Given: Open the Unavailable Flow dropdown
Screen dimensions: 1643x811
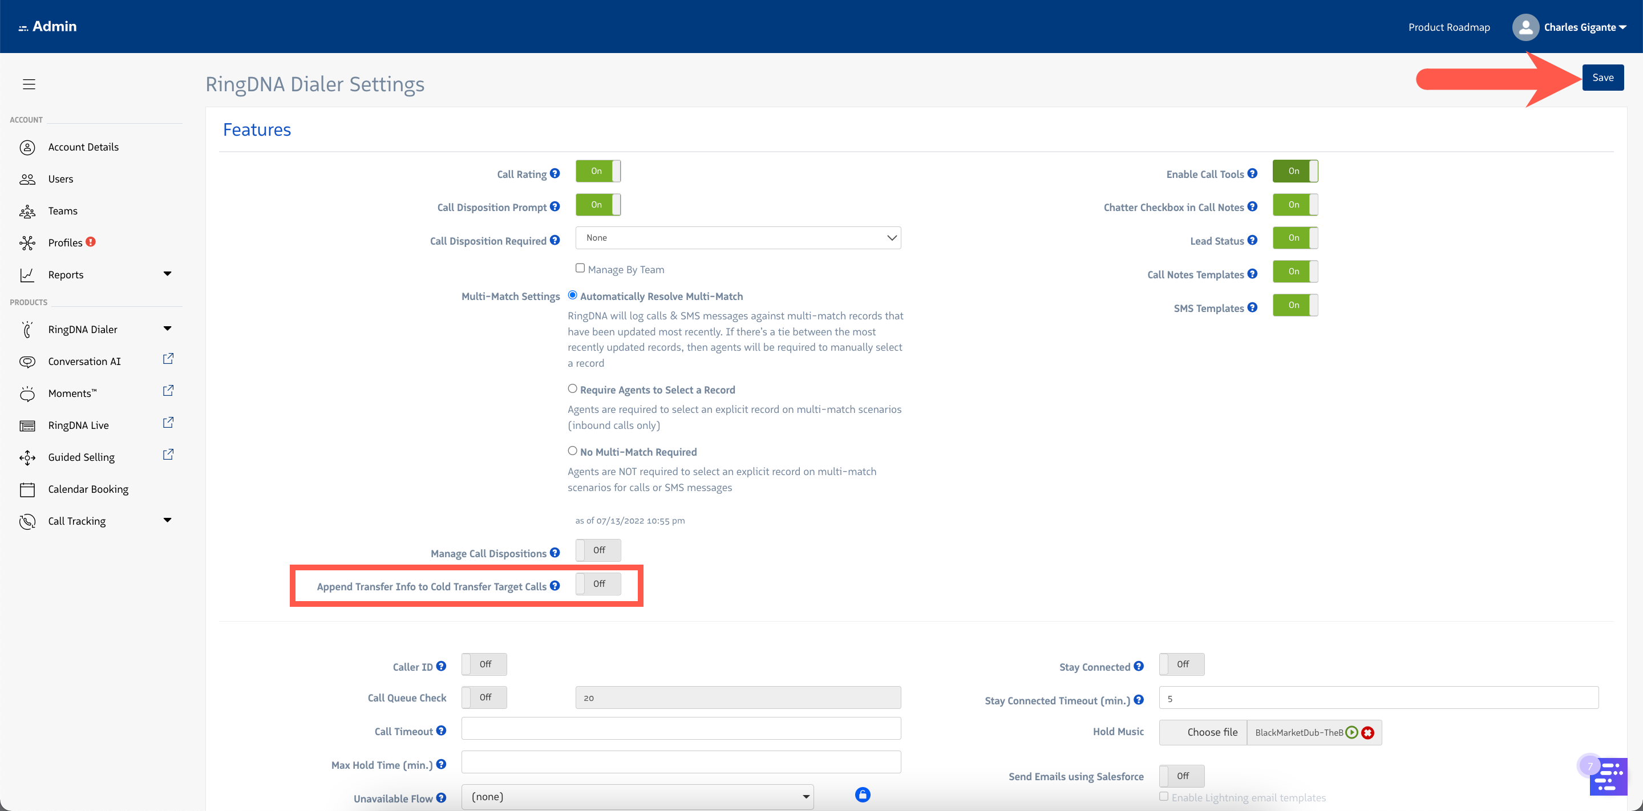Looking at the screenshot, I should click(638, 797).
